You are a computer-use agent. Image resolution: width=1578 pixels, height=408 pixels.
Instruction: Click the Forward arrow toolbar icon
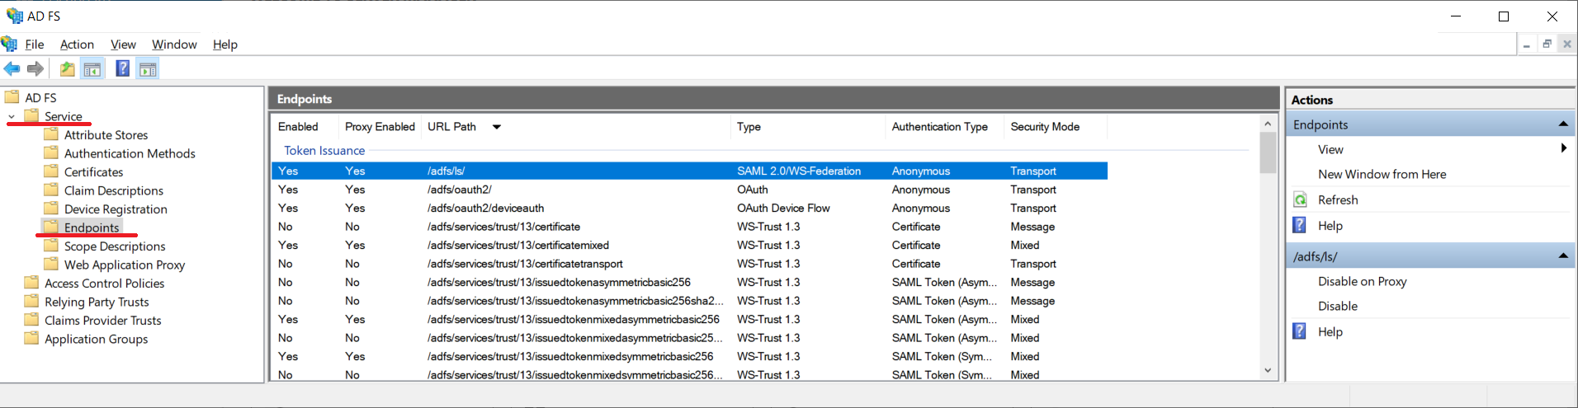tap(35, 69)
